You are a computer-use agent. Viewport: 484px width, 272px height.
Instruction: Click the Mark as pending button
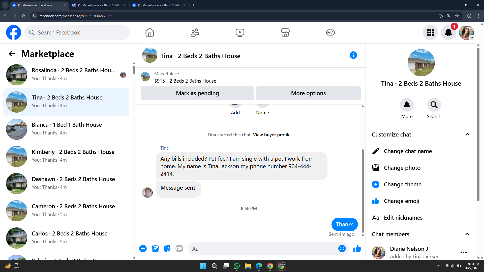tap(197, 93)
